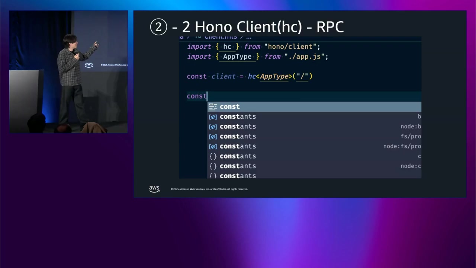
Task: Click the module icon on the node:b constants row
Action: 213,126
